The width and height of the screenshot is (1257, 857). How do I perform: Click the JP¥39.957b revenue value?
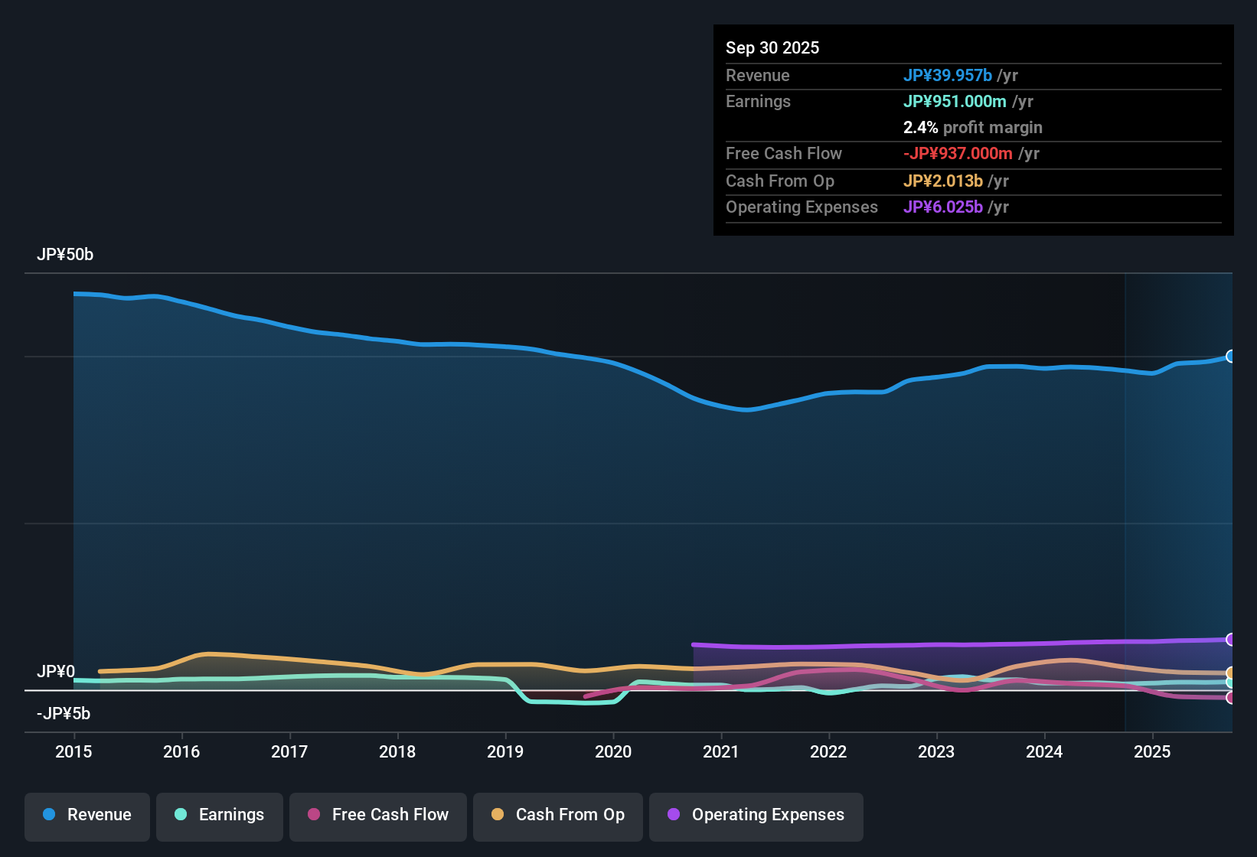pyautogui.click(x=948, y=76)
